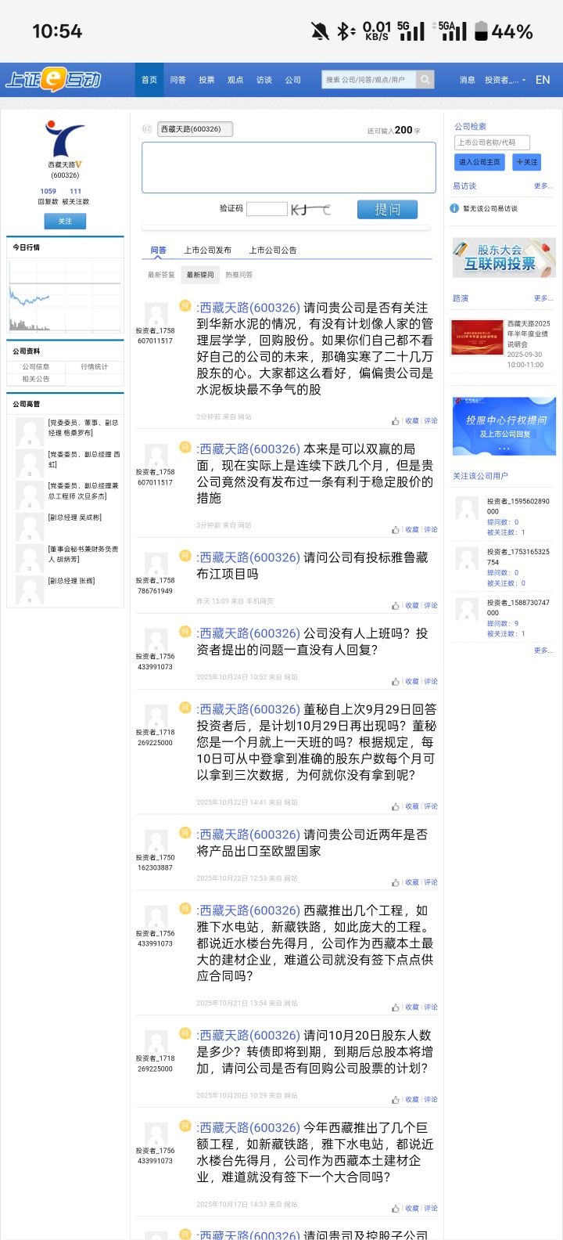Open 更多 next to 路演

coord(543,298)
